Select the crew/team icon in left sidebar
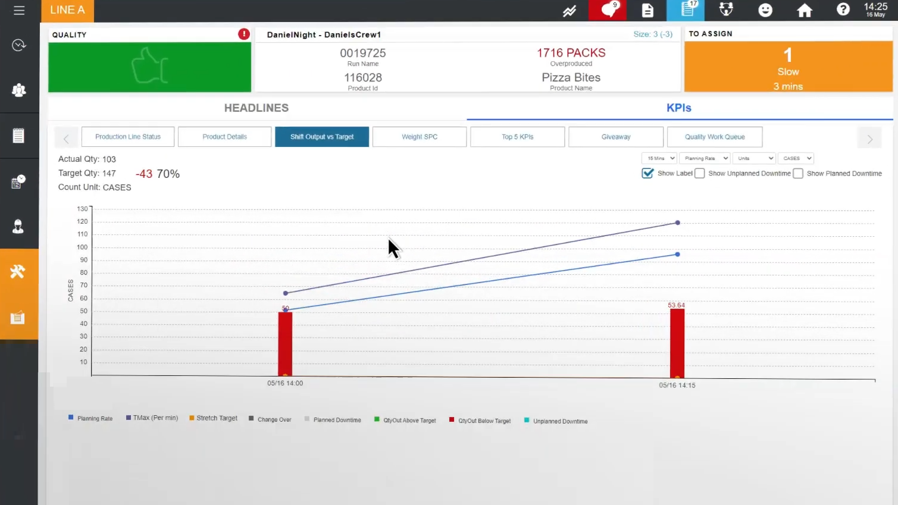Viewport: 898px width, 505px height. click(19, 90)
